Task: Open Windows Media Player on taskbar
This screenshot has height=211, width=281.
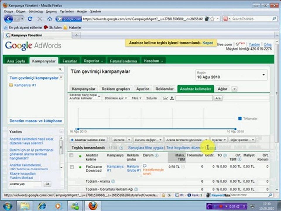Action: (x=58, y=206)
